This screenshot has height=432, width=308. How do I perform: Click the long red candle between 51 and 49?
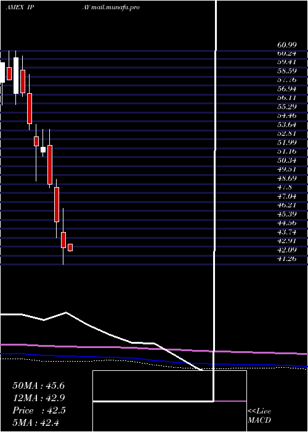pyautogui.click(x=50, y=165)
